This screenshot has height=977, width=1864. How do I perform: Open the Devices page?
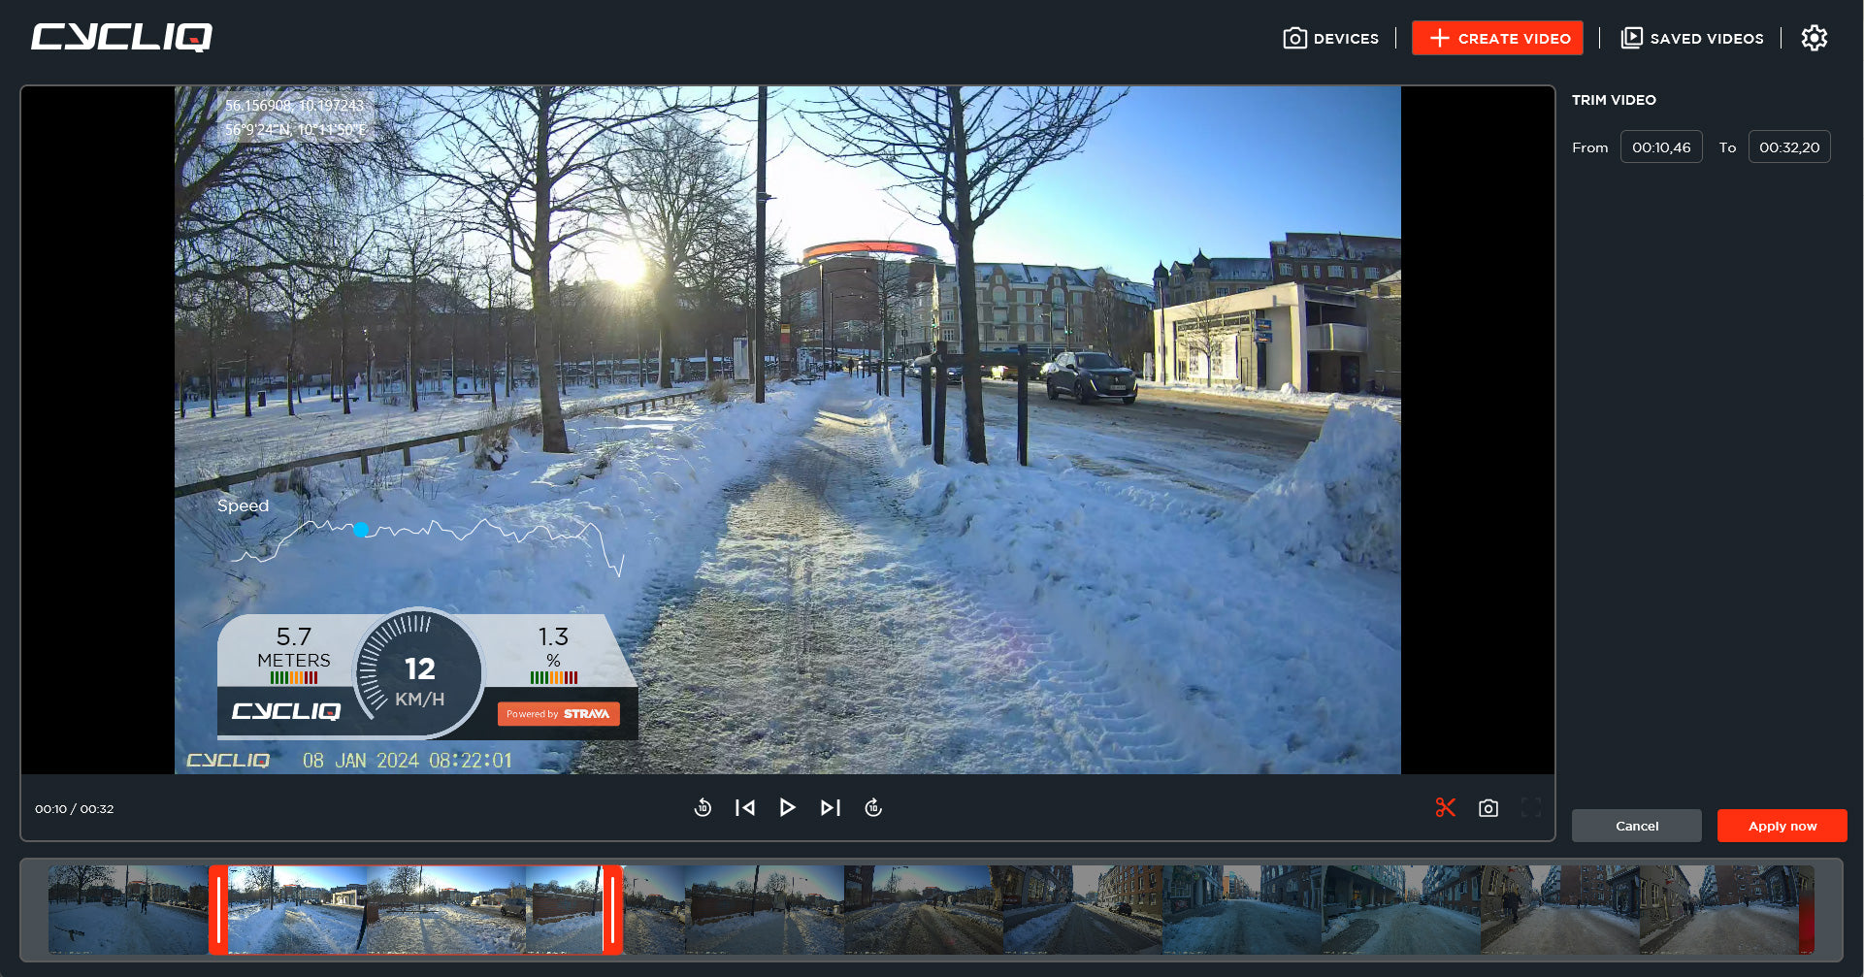[1330, 38]
